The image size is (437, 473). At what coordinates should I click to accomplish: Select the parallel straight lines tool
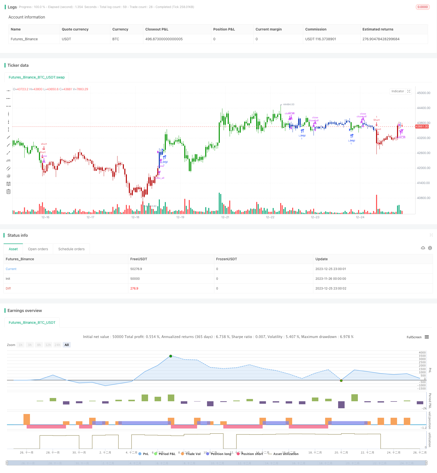(8, 176)
